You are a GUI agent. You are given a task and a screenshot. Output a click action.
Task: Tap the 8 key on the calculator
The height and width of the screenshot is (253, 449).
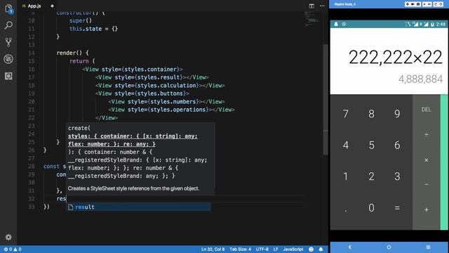[371, 114]
